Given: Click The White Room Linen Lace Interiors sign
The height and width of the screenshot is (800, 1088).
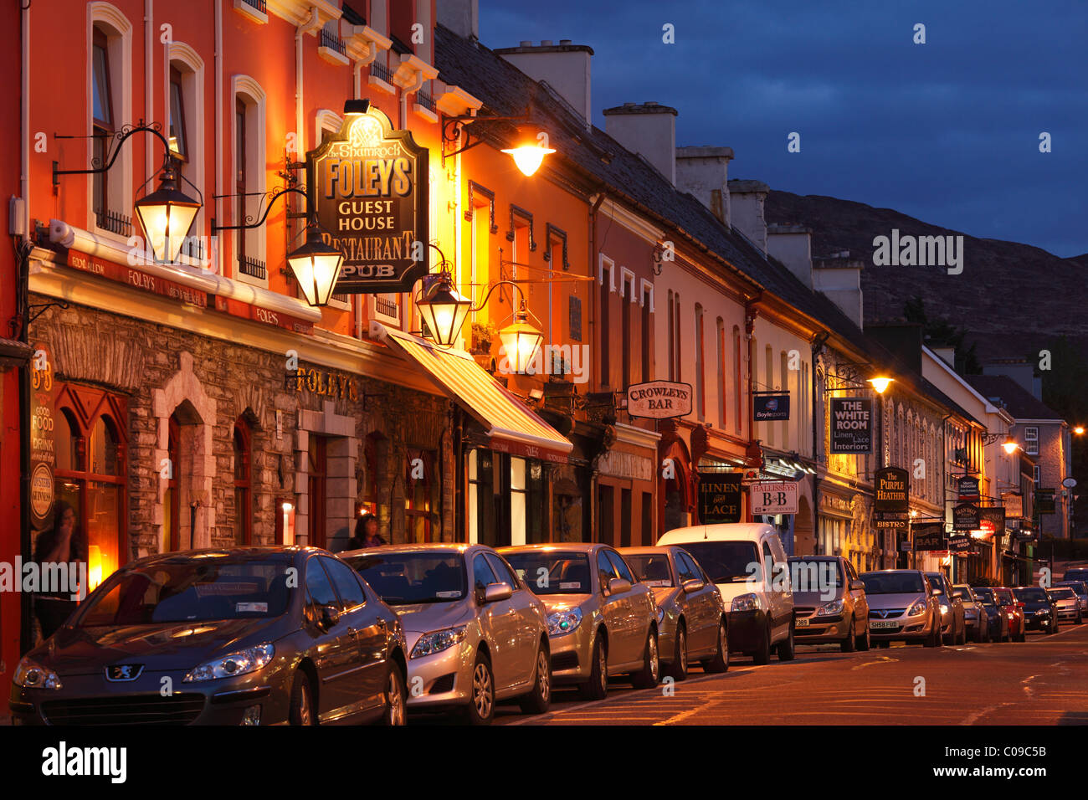Looking at the screenshot, I should pyautogui.click(x=850, y=425).
